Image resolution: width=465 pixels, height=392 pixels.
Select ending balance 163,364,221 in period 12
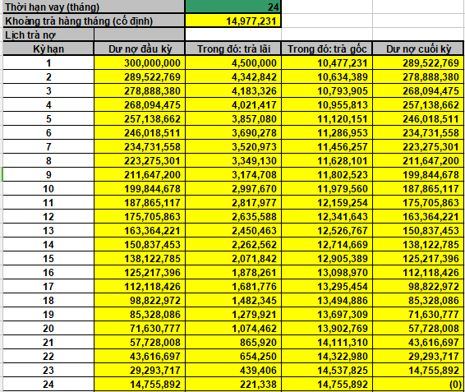pos(418,216)
